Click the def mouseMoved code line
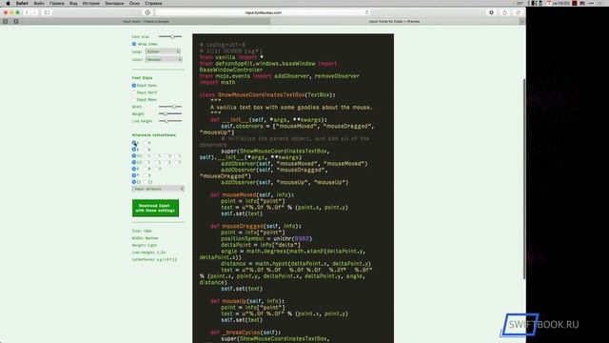 point(252,194)
